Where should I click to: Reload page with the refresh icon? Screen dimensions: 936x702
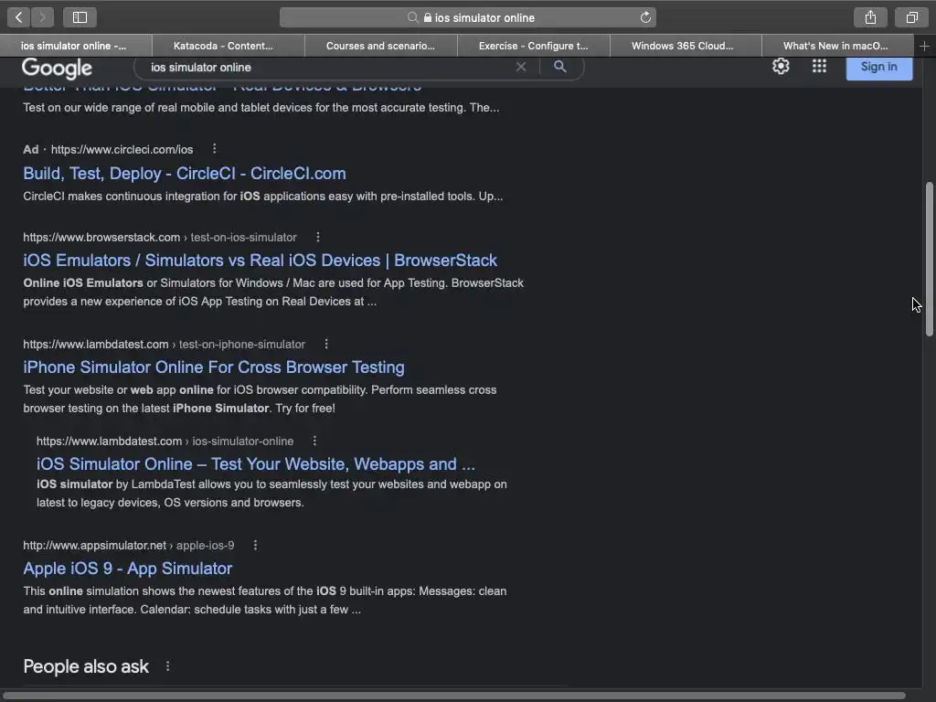645,18
